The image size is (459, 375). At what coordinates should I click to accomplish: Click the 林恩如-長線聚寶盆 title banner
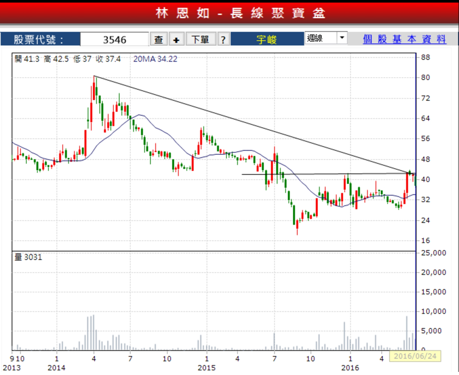pyautogui.click(x=229, y=13)
